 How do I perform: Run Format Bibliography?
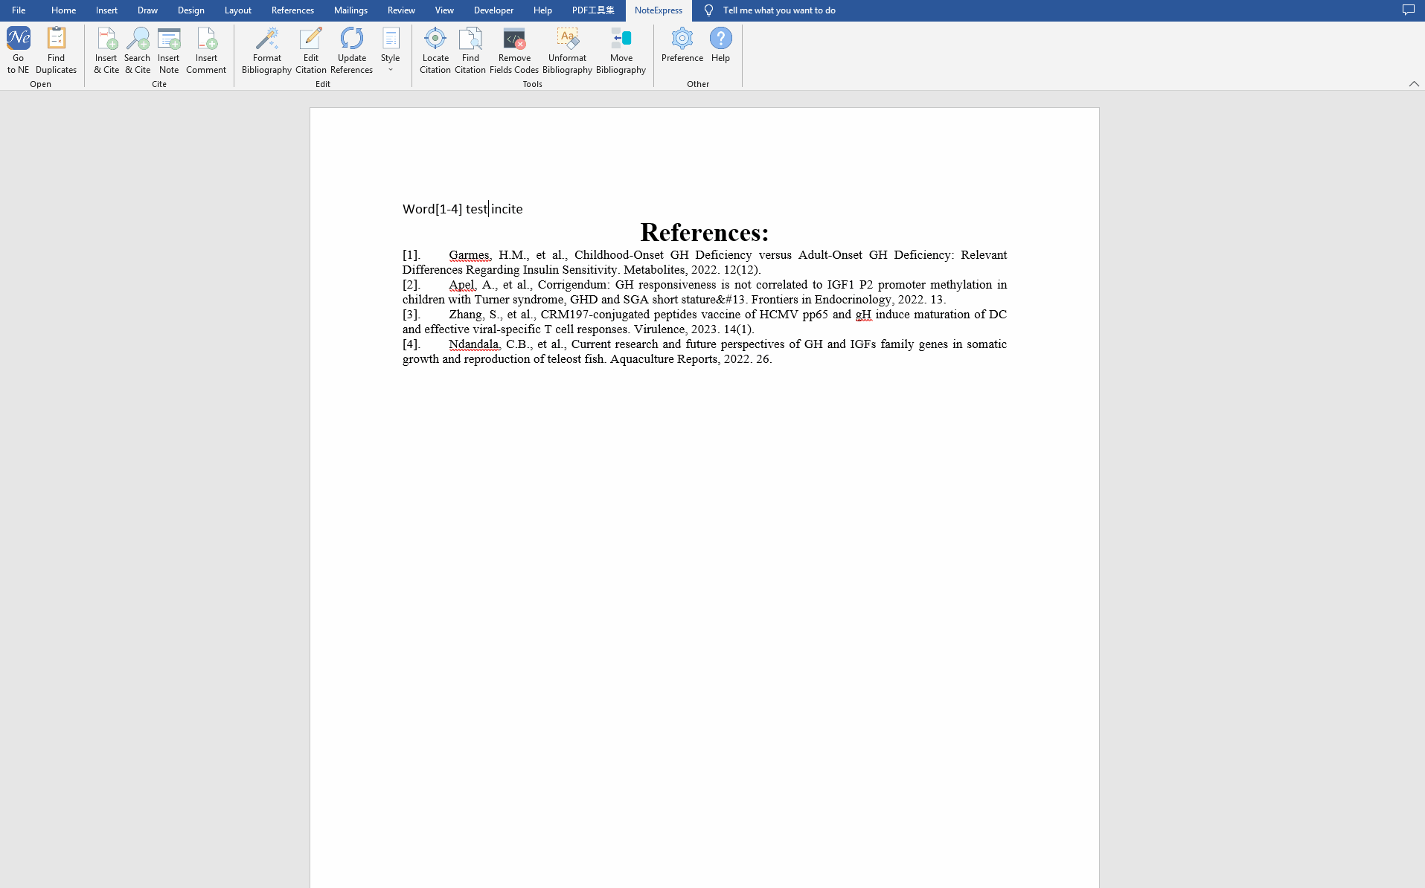pyautogui.click(x=266, y=50)
